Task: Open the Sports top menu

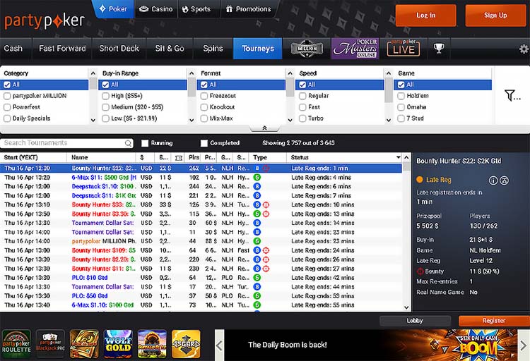Action: [196, 9]
